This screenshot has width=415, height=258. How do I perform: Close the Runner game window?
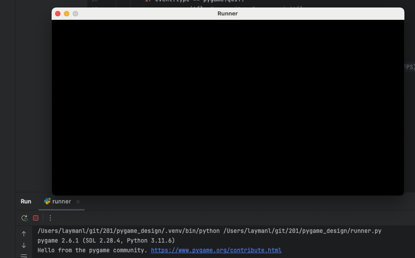pyautogui.click(x=58, y=14)
